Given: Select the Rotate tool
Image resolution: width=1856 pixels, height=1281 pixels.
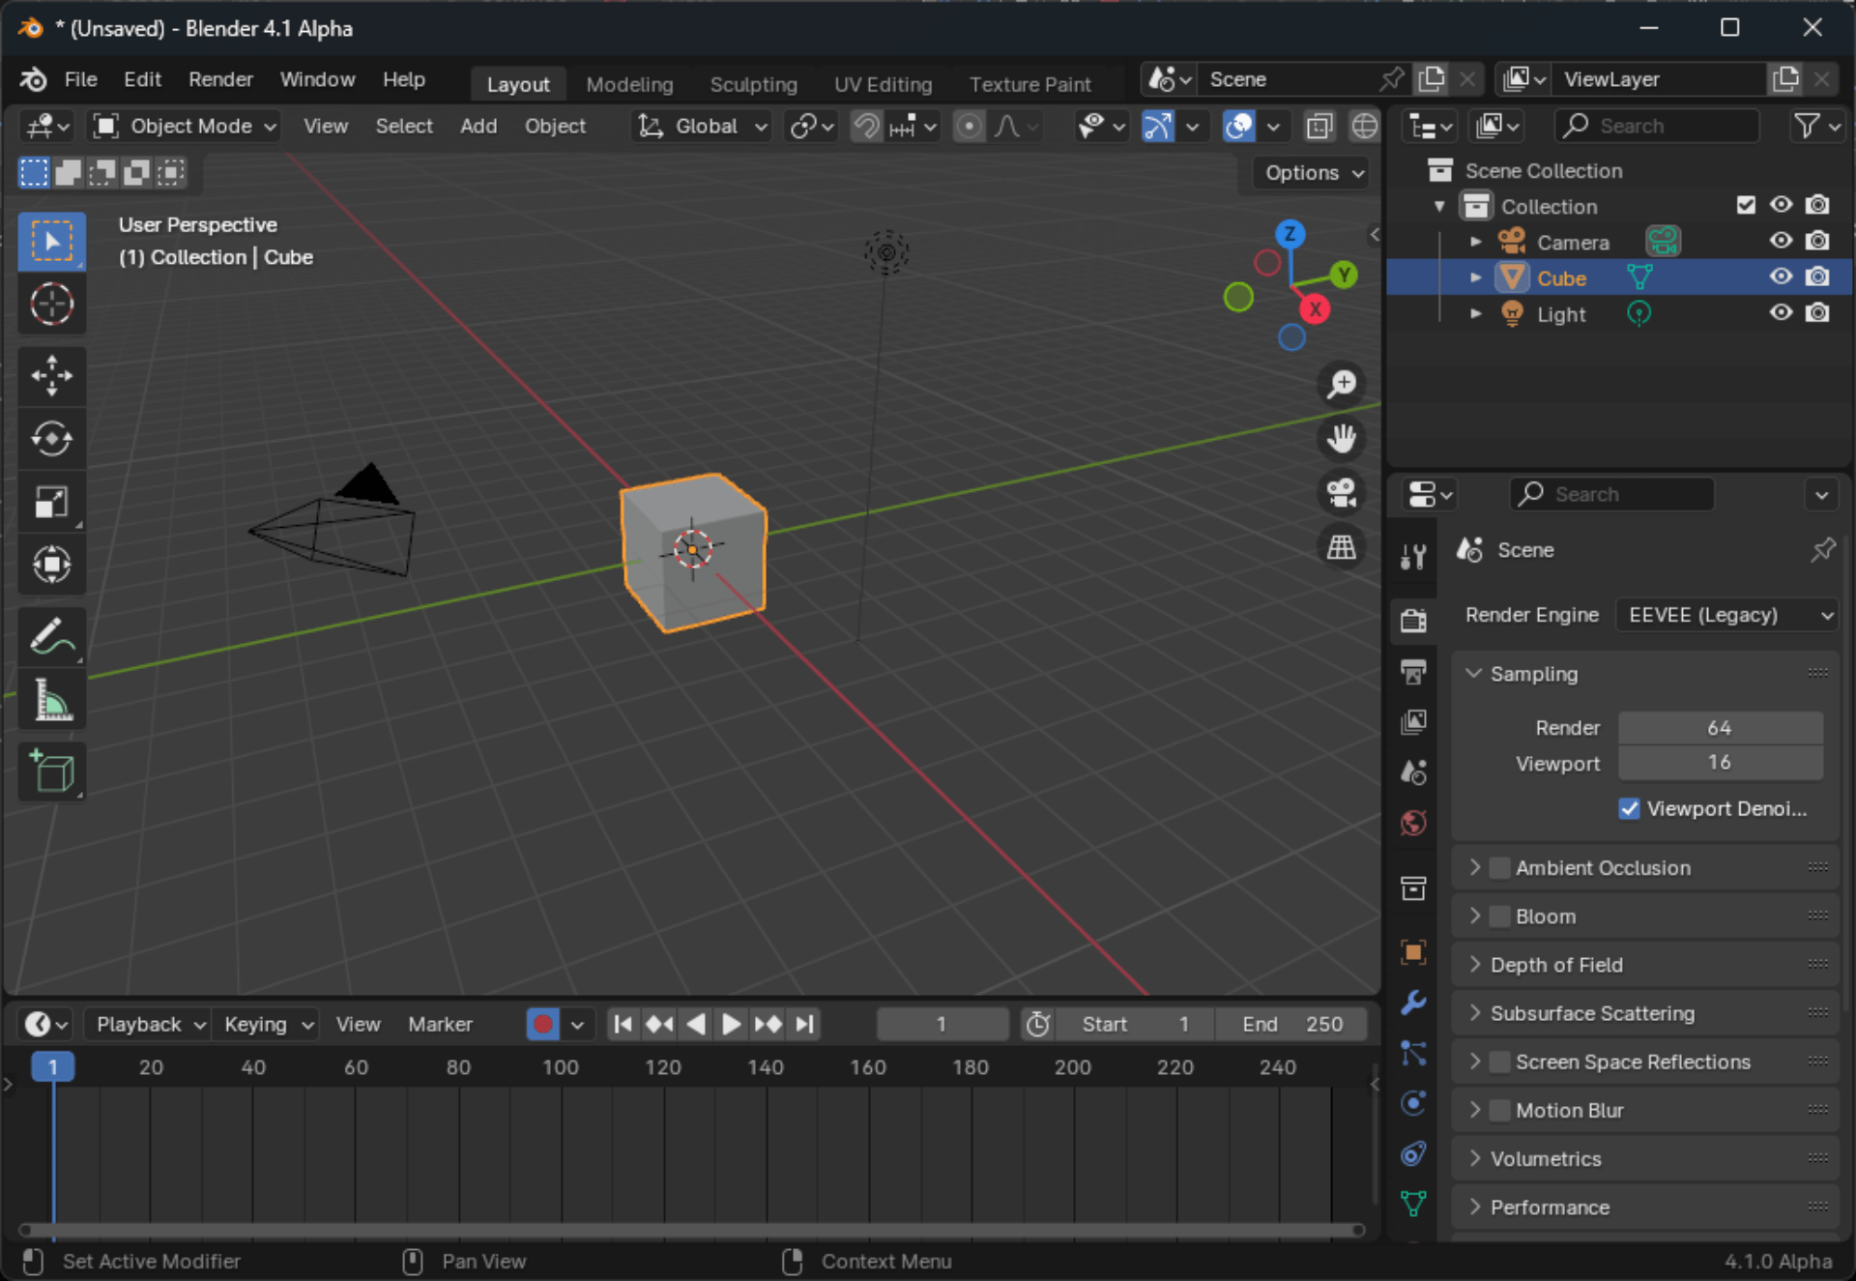Looking at the screenshot, I should point(51,439).
